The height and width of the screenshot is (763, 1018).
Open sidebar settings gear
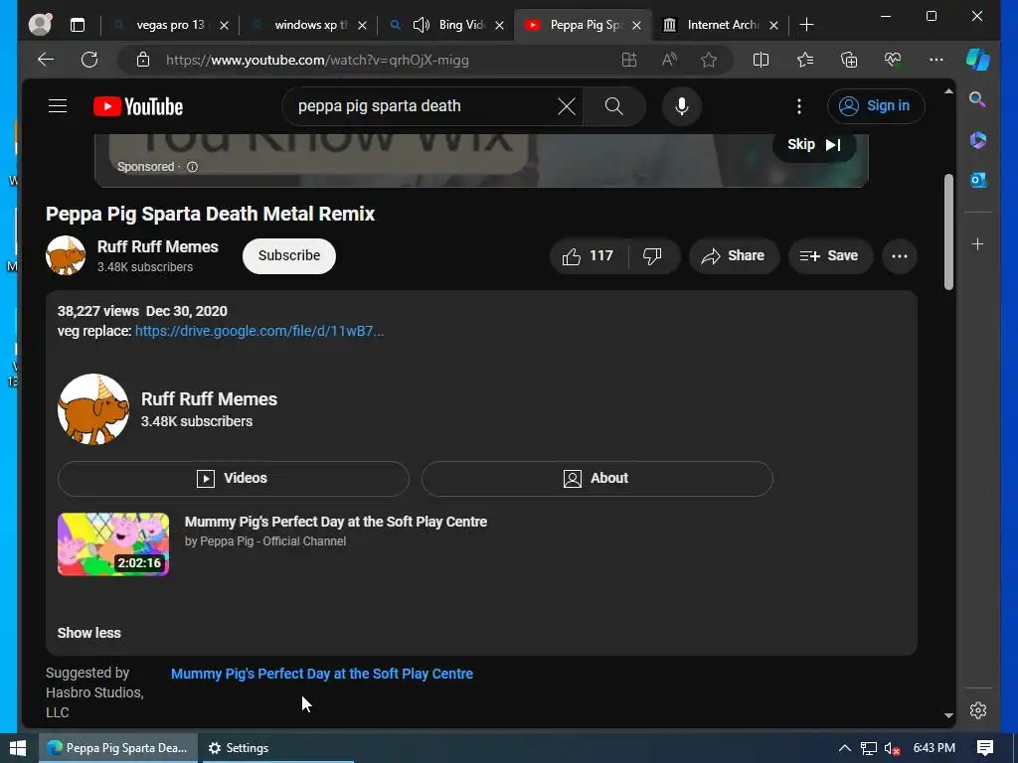[978, 710]
